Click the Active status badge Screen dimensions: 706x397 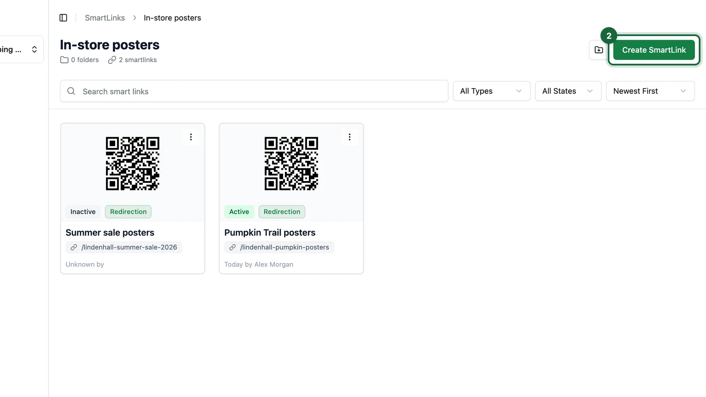[239, 211]
